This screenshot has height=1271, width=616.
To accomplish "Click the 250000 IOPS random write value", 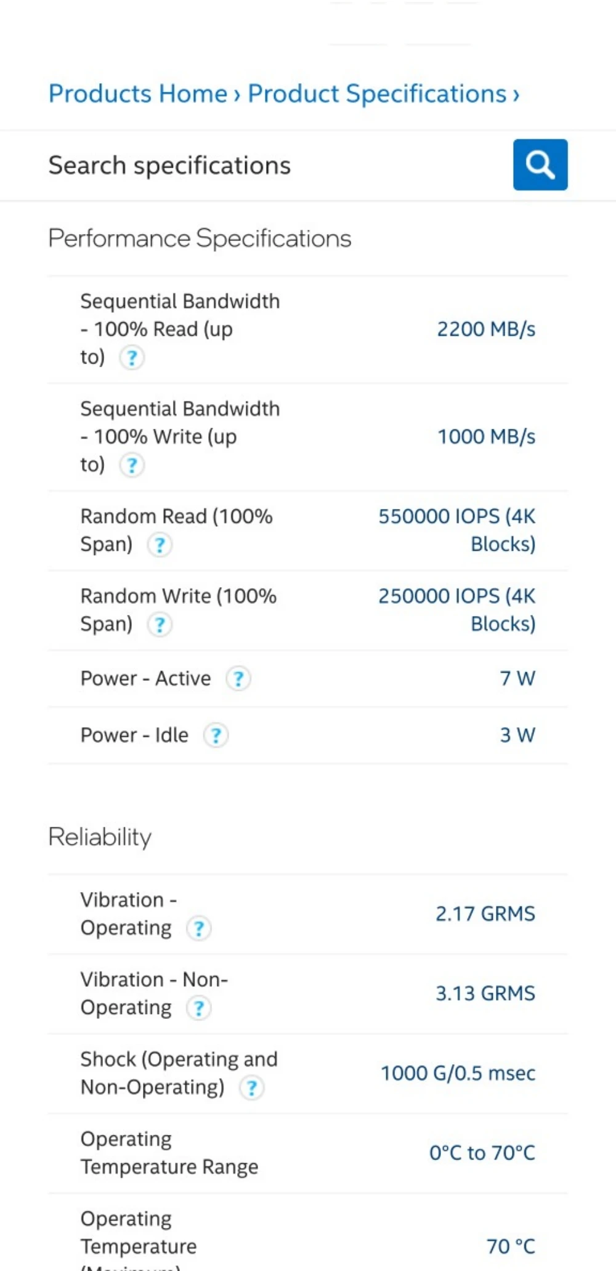I will click(x=456, y=610).
